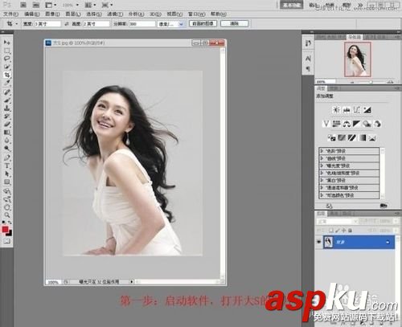Select the Quick Selection tool
The width and height of the screenshot is (402, 327).
coord(6,67)
